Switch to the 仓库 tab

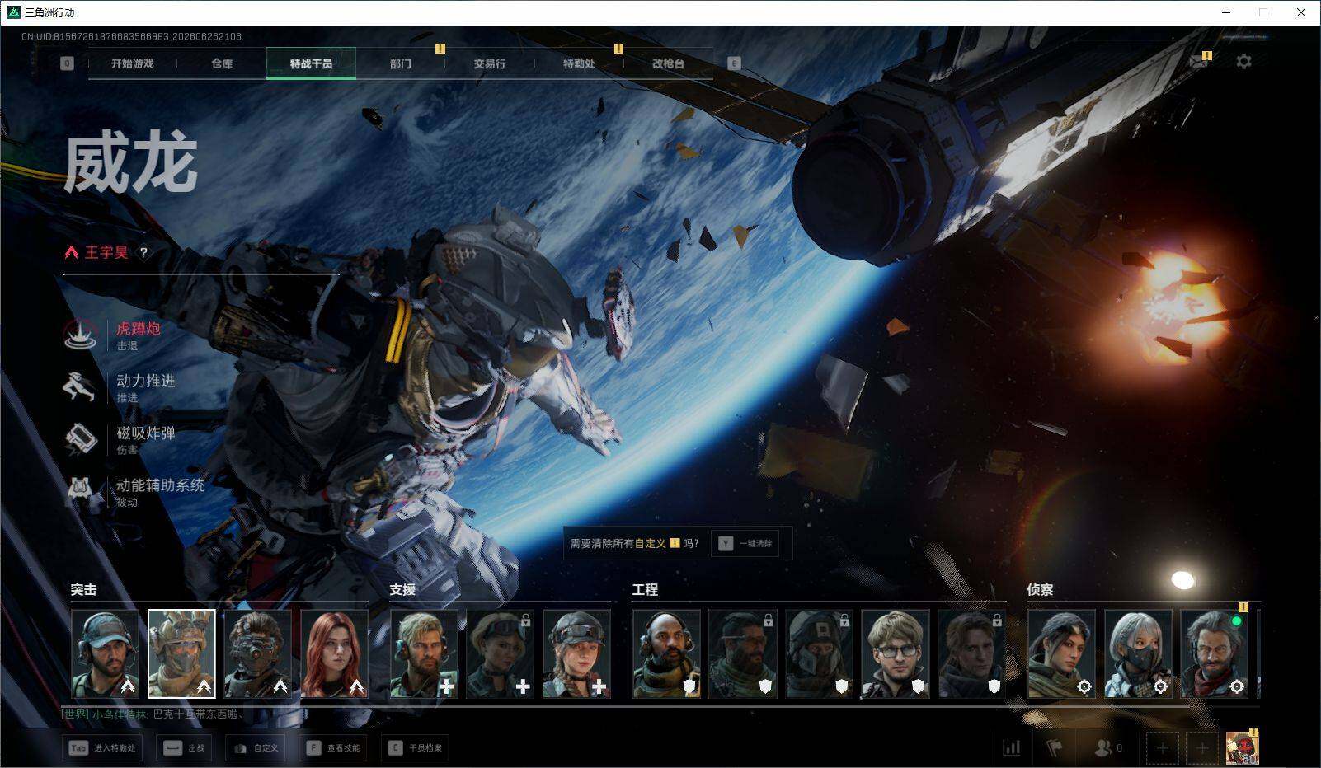[x=222, y=63]
